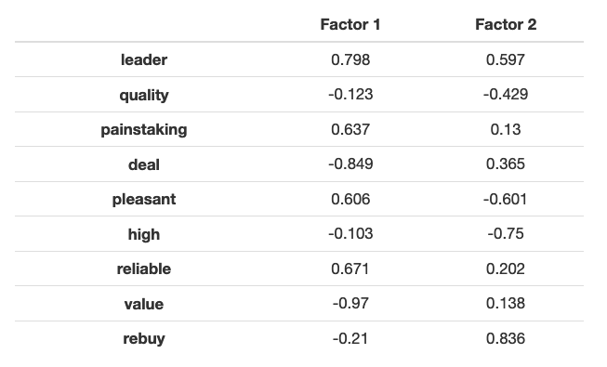Select the deal row label
The image size is (607, 367).
point(144,164)
